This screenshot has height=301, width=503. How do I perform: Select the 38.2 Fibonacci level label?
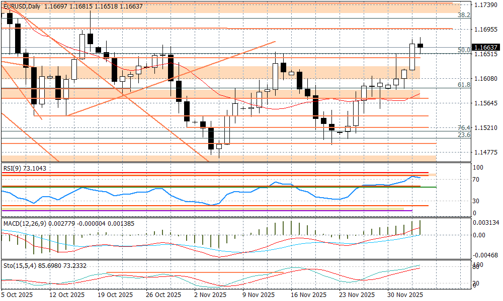coord(464,15)
